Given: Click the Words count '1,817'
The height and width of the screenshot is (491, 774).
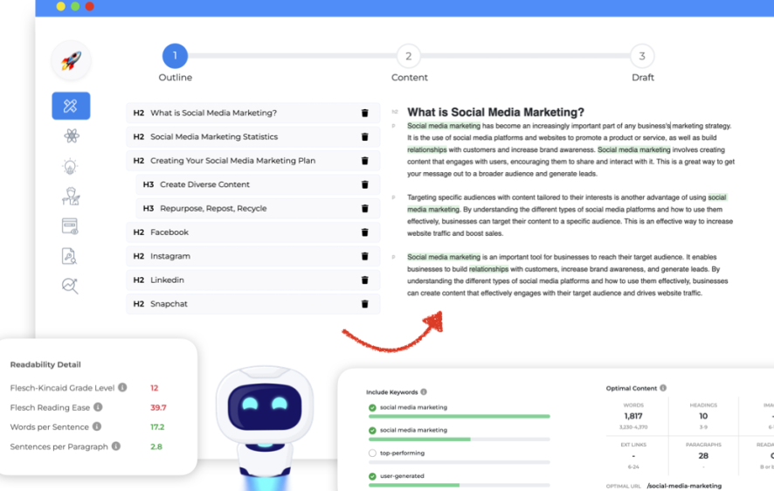Looking at the screenshot, I should [x=633, y=416].
